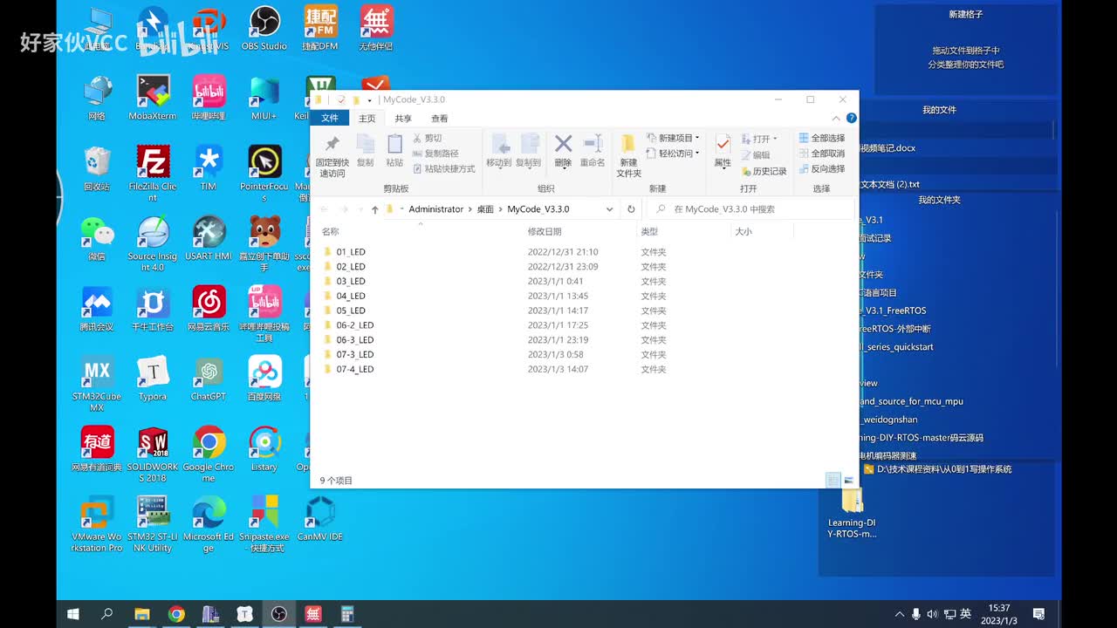
Task: Switch to the 主页 (Home) ribbon tab
Action: (367, 119)
